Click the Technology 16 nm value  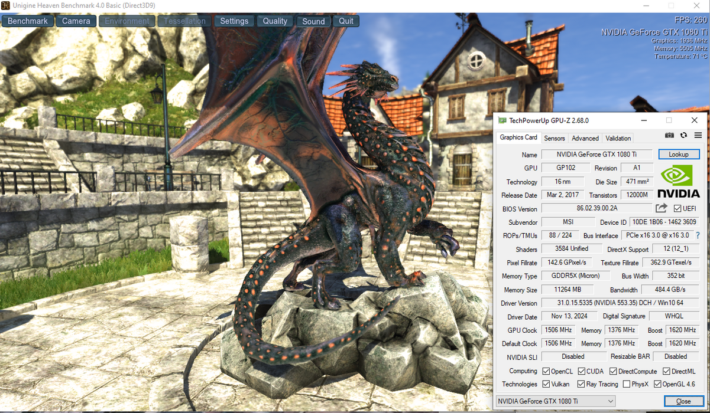(562, 182)
